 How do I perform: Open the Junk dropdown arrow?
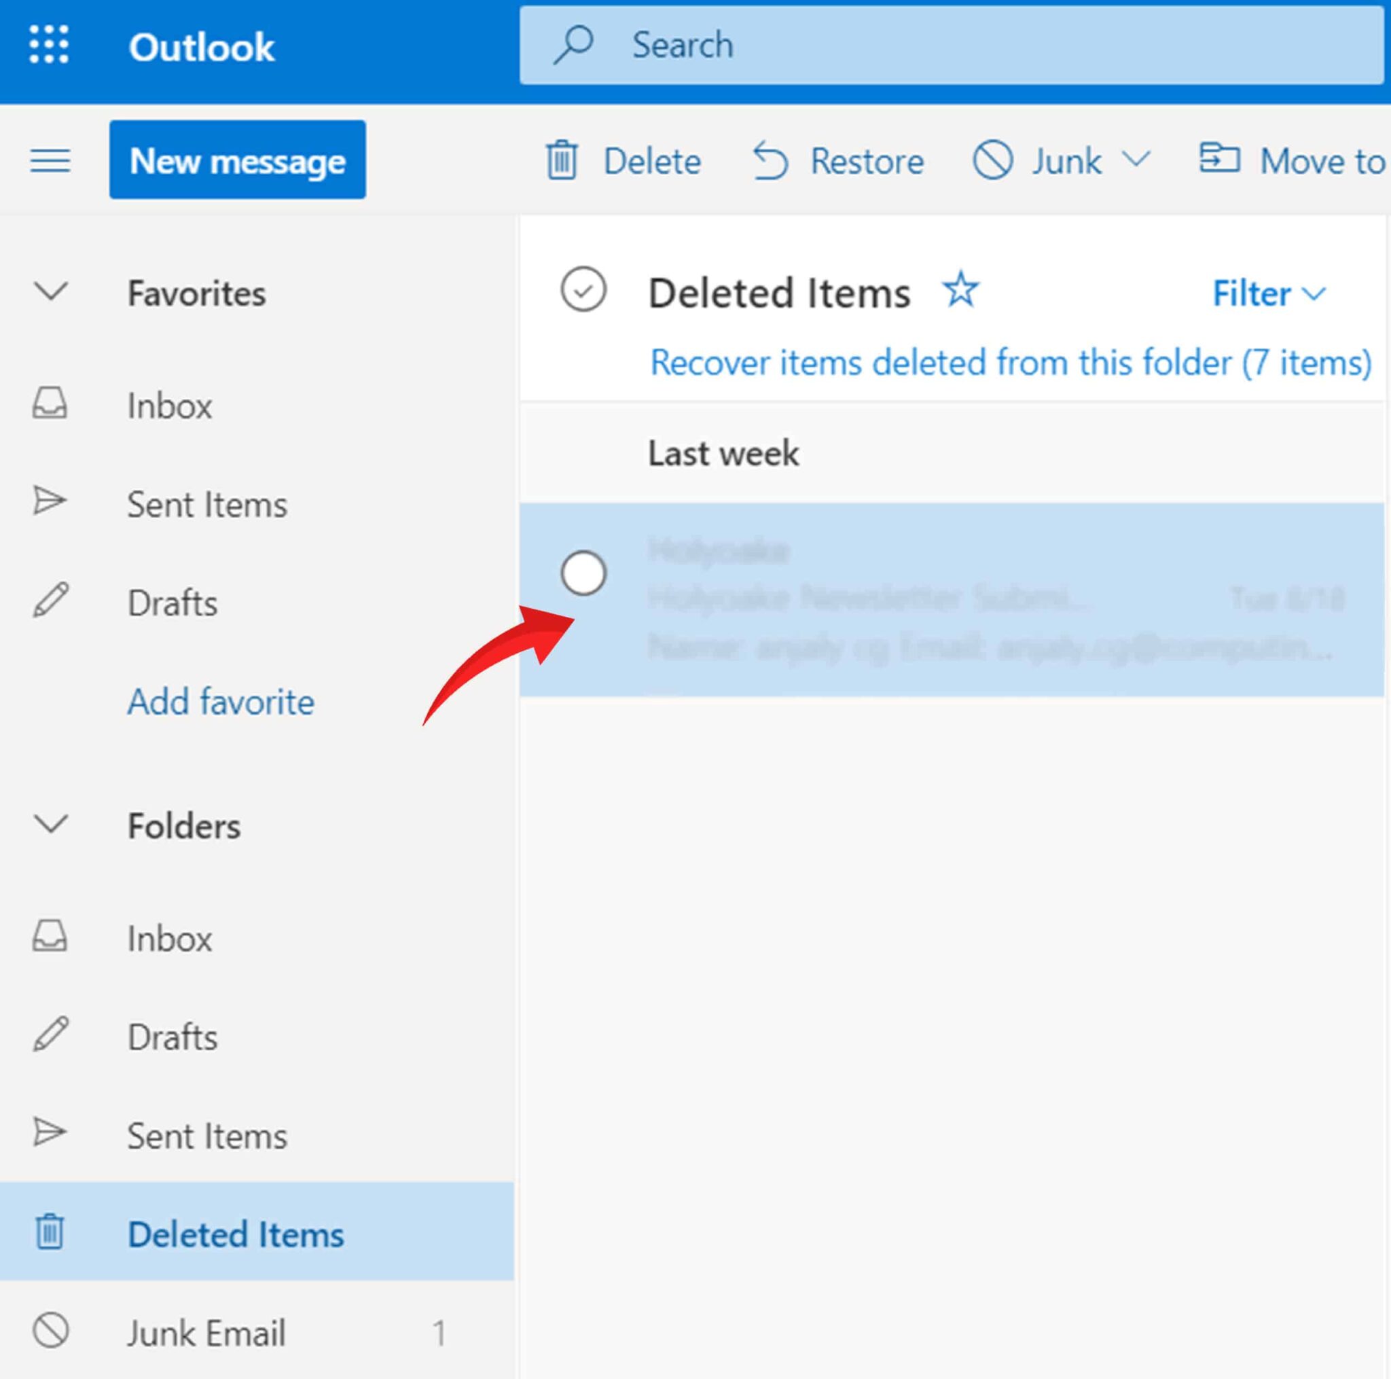[x=1136, y=158]
